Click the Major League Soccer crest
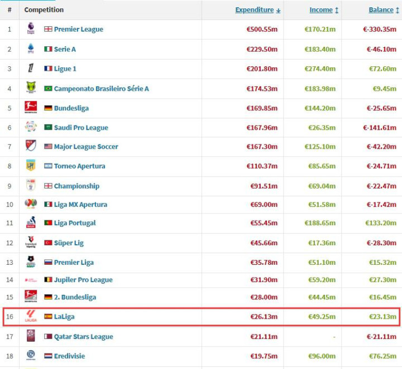Viewport: 402px width, 369px height. coord(31,145)
